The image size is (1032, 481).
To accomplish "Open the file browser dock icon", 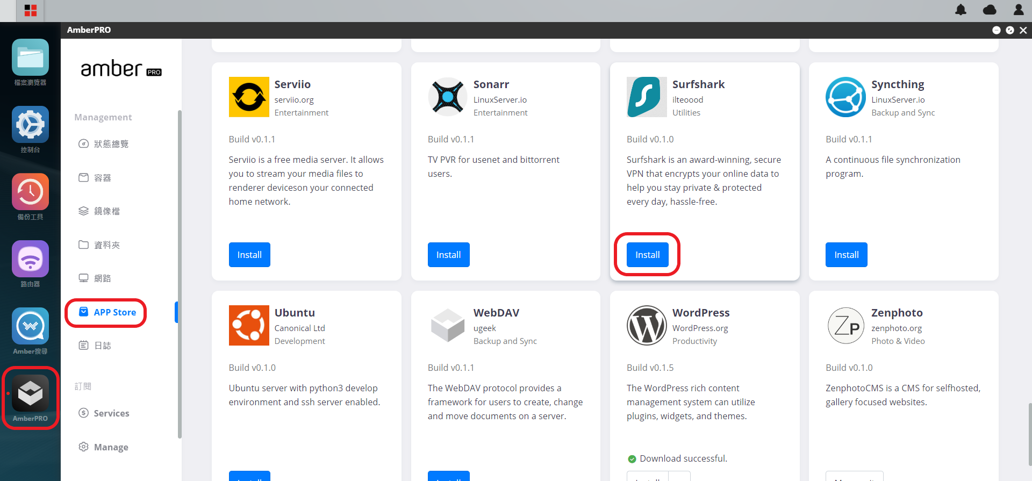I will point(30,58).
